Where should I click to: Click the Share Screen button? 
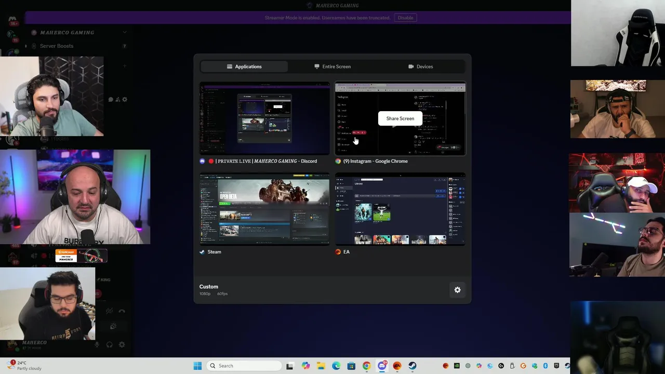click(x=400, y=118)
